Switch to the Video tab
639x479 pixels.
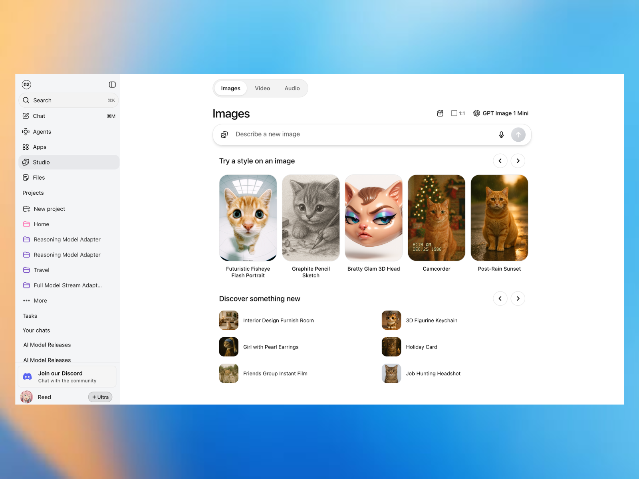point(262,88)
